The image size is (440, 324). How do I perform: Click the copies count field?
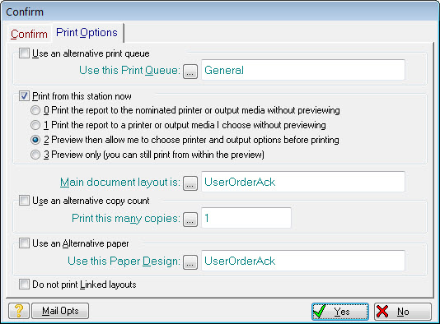246,218
